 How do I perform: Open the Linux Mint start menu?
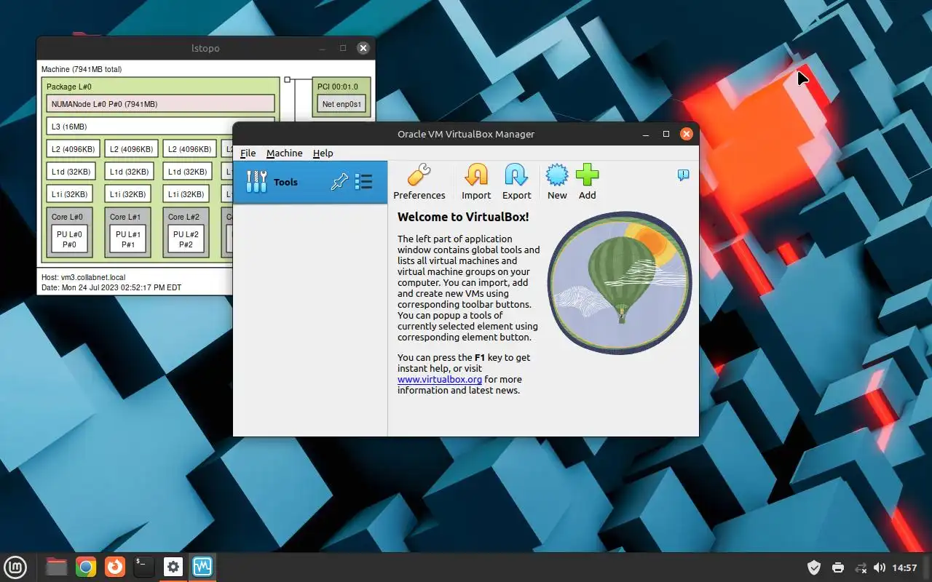point(16,567)
